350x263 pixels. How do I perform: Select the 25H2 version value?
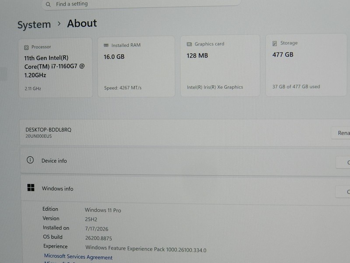coord(91,220)
